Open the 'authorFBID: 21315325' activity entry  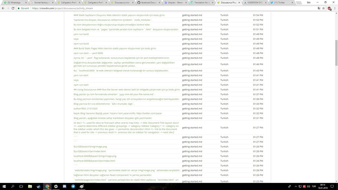point(85,108)
